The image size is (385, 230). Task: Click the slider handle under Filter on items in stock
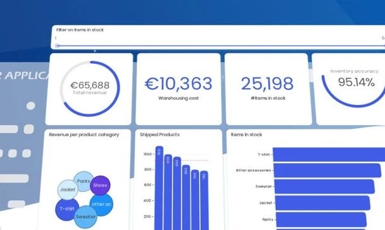tap(57, 46)
